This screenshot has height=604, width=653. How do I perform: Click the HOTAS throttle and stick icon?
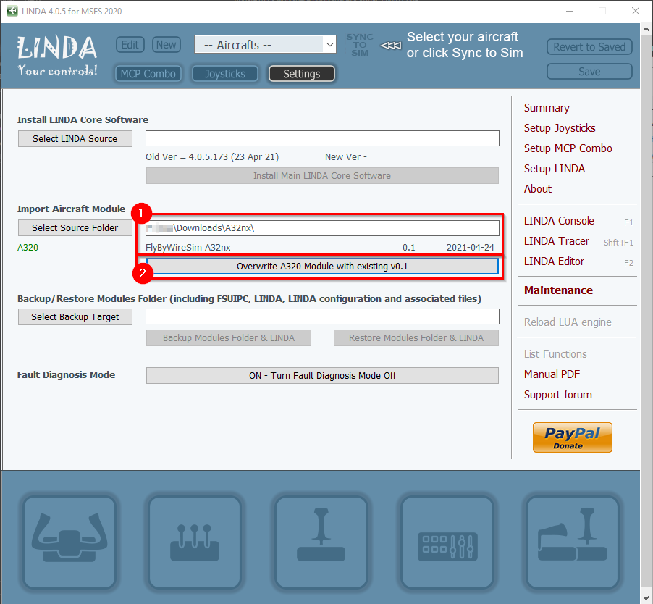(x=573, y=541)
